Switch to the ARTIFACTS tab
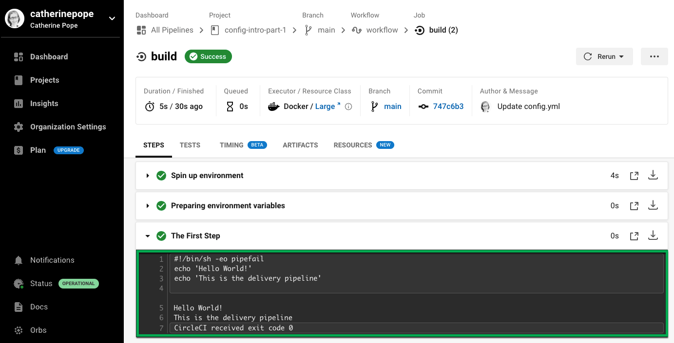 click(300, 145)
